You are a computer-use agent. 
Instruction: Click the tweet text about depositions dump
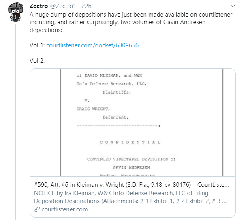(132, 22)
